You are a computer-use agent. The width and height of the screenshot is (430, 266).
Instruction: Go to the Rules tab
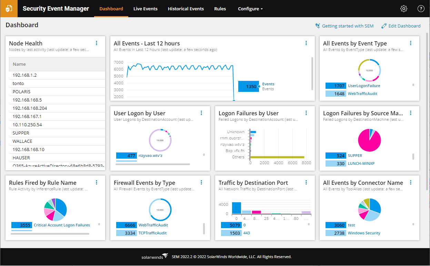(x=220, y=9)
